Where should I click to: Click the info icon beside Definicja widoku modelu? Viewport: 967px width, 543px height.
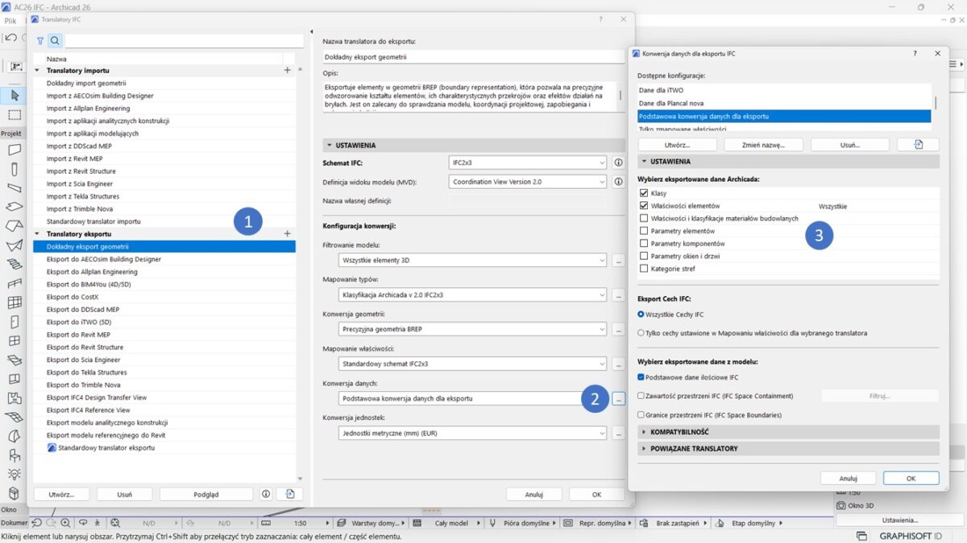pos(619,182)
